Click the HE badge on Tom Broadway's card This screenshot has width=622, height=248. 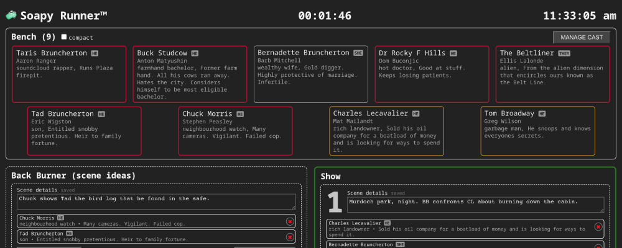click(542, 114)
